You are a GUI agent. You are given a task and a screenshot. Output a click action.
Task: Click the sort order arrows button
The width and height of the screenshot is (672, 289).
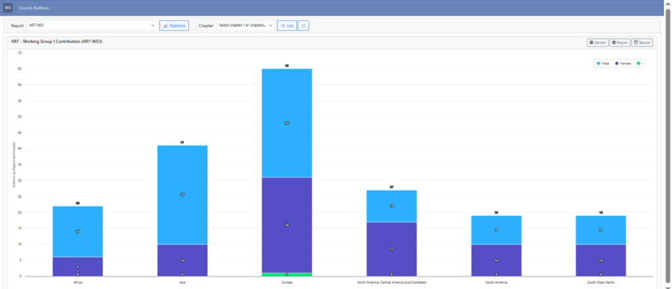click(x=303, y=26)
